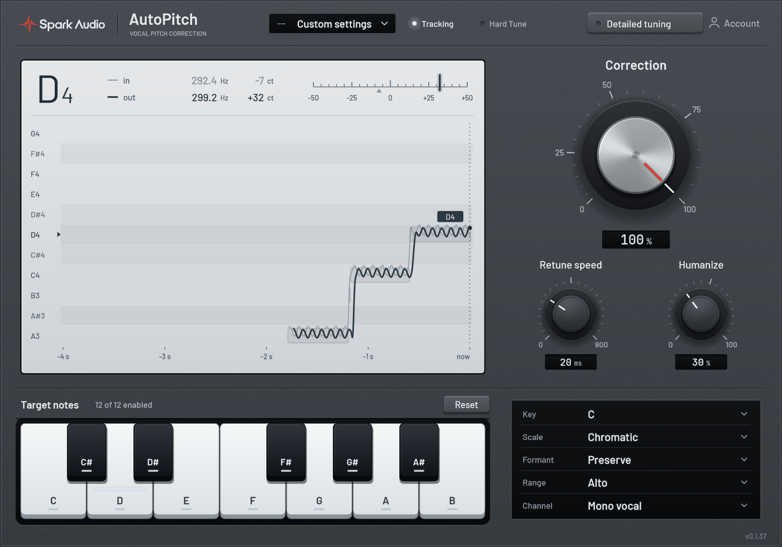Click the D4 row pointer triangle
The height and width of the screenshot is (547, 782).
59,234
